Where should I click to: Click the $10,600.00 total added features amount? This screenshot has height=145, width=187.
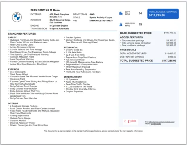point(170,54)
